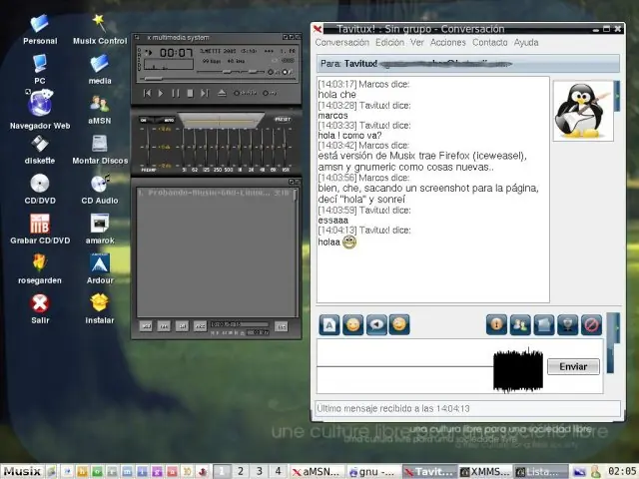
Task: Select the aMSN taskbar entry
Action: coord(318,472)
